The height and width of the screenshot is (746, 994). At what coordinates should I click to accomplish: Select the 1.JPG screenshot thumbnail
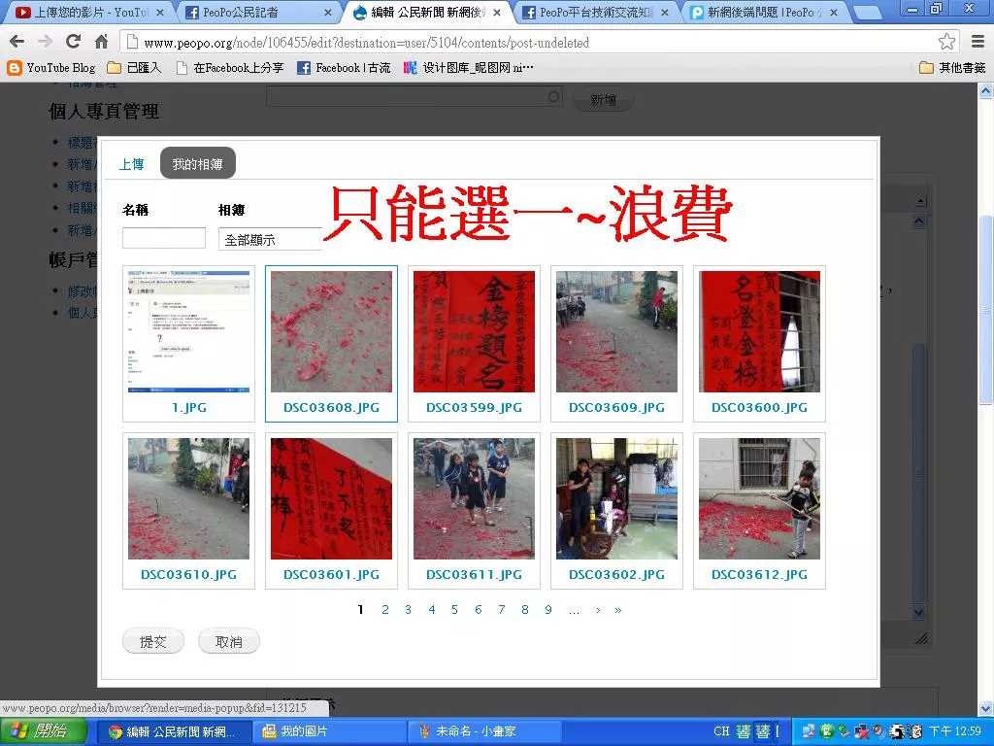[x=189, y=344]
